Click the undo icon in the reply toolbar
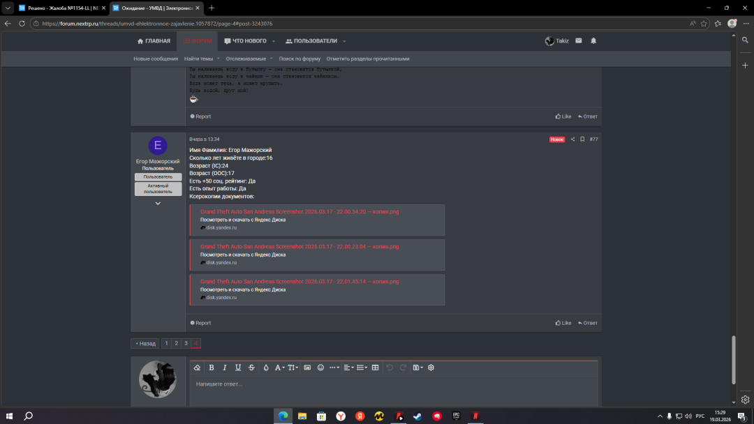 pos(389,368)
